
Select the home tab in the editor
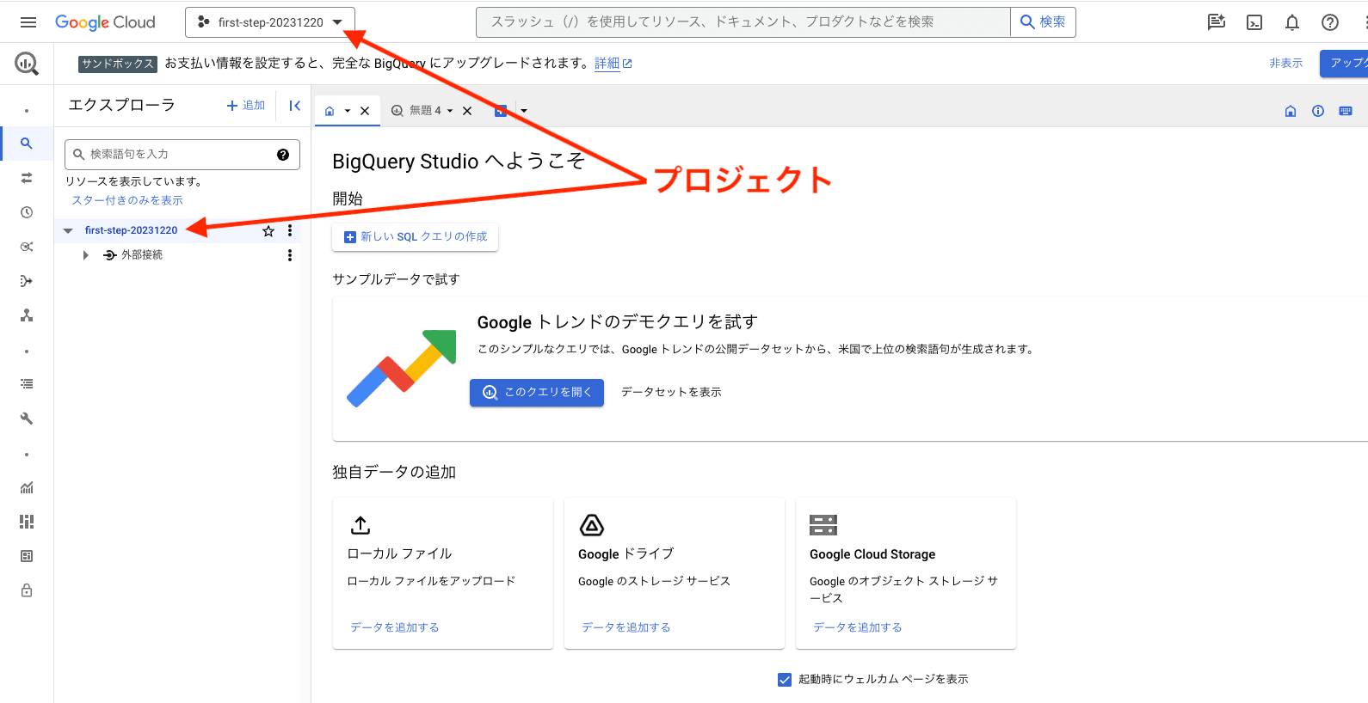coord(330,111)
